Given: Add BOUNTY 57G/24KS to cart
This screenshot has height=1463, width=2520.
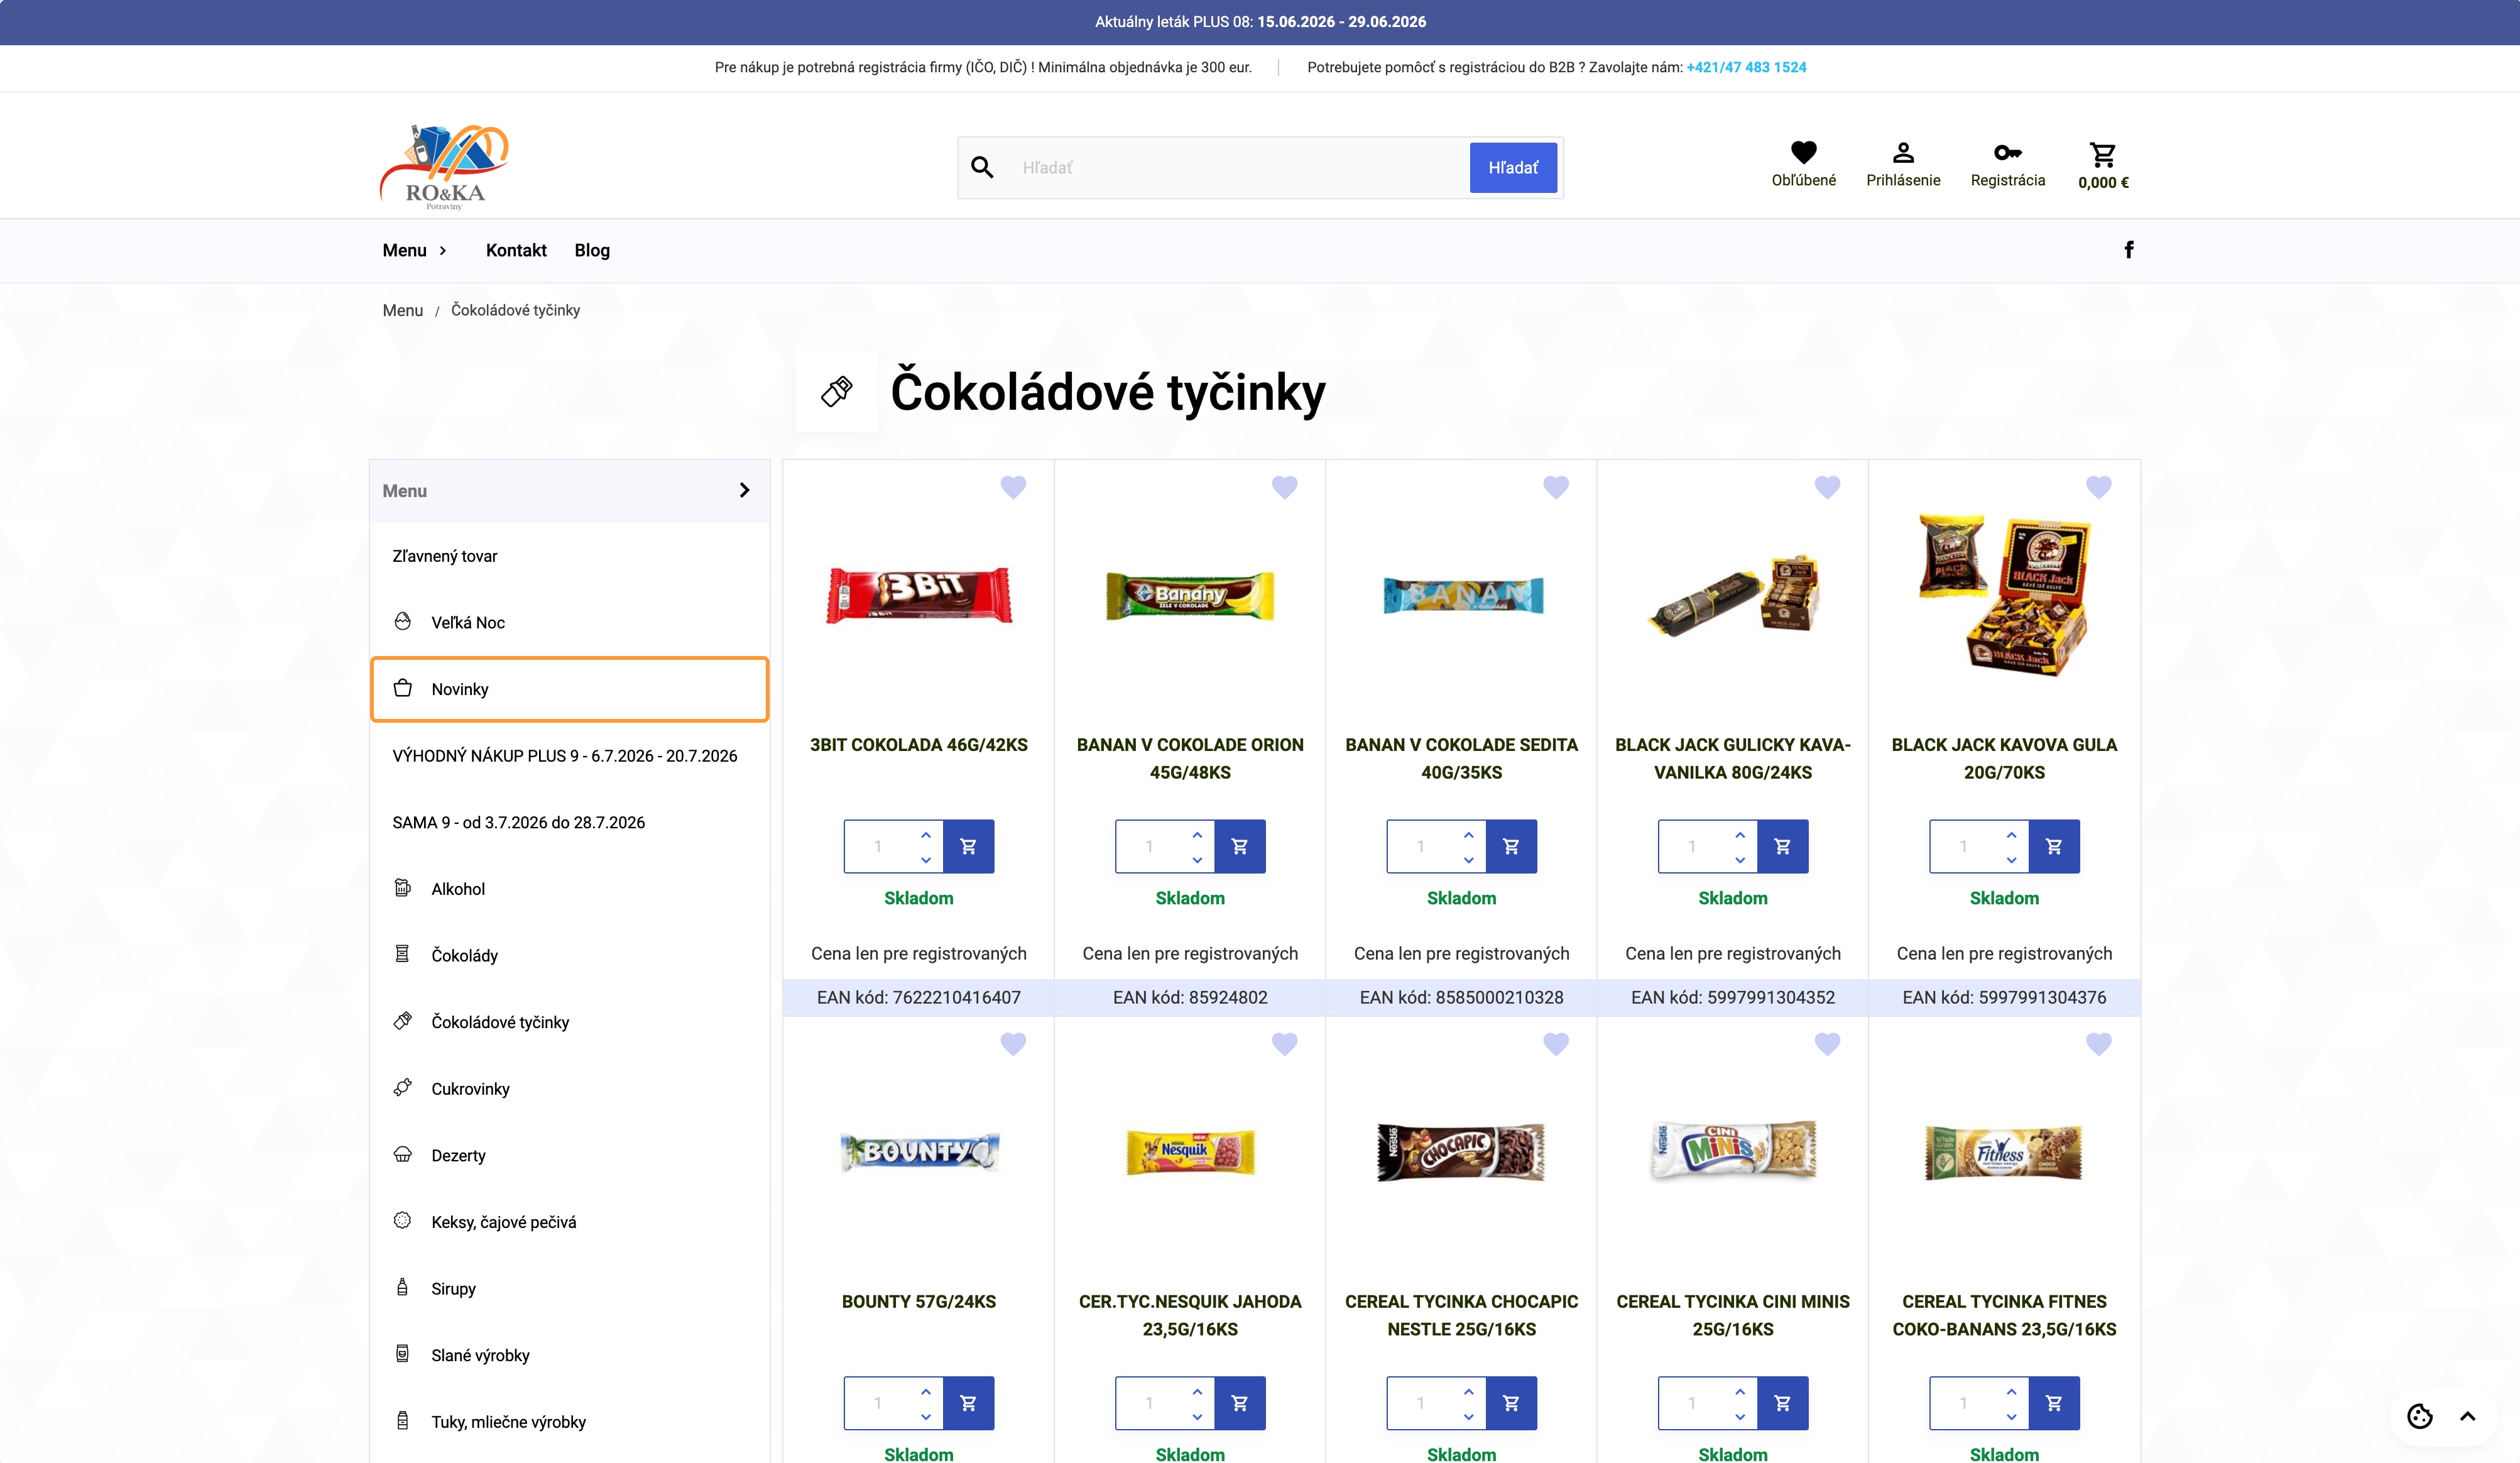Looking at the screenshot, I should (x=968, y=1403).
